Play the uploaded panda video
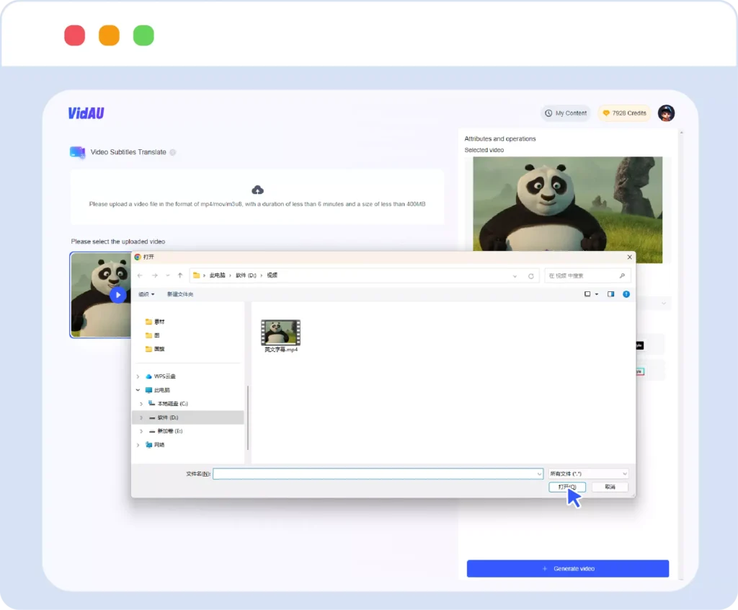Screen dimensions: 738x610 pos(117,295)
